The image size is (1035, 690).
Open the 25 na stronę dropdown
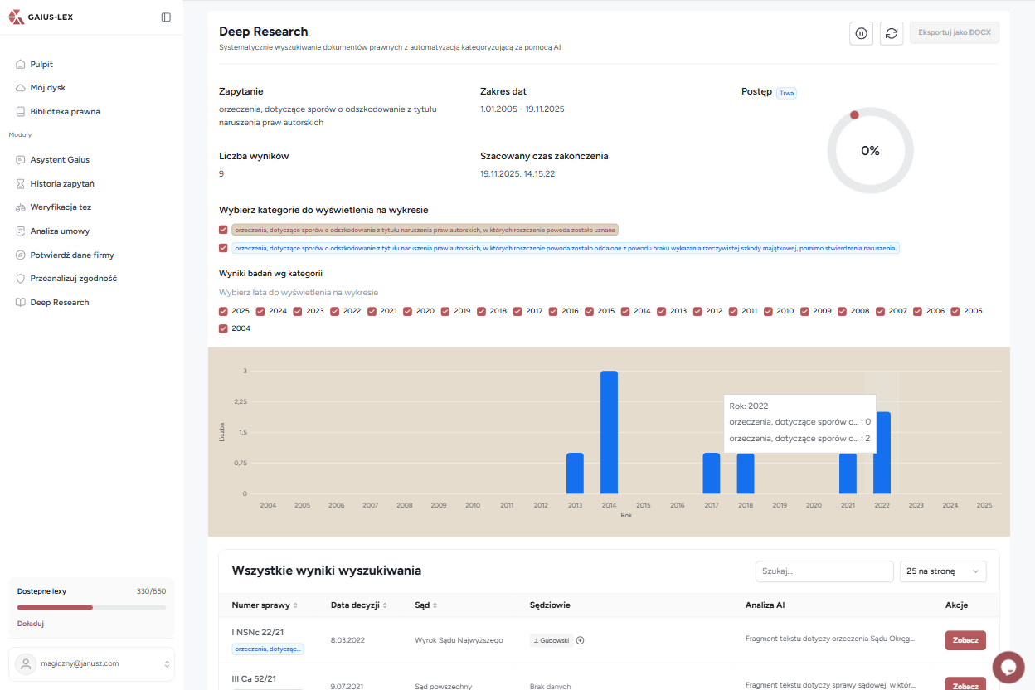click(x=943, y=571)
